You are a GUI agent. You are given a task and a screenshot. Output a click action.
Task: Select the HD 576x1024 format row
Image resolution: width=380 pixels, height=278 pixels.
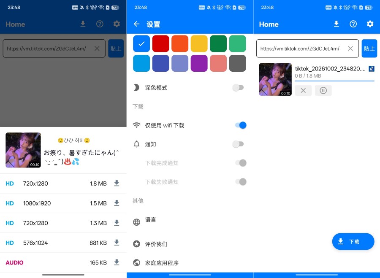point(63,243)
